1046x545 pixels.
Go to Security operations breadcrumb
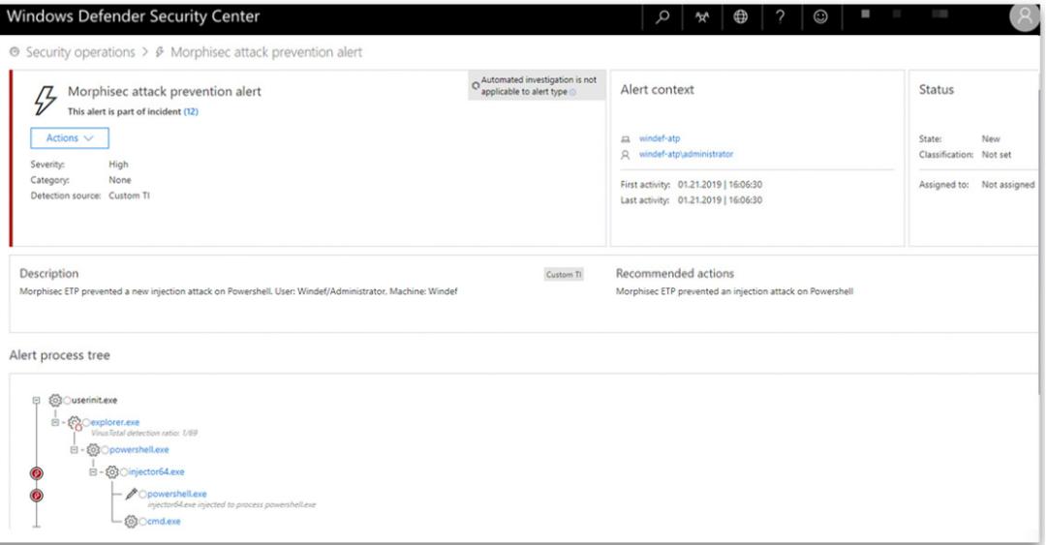pos(80,52)
